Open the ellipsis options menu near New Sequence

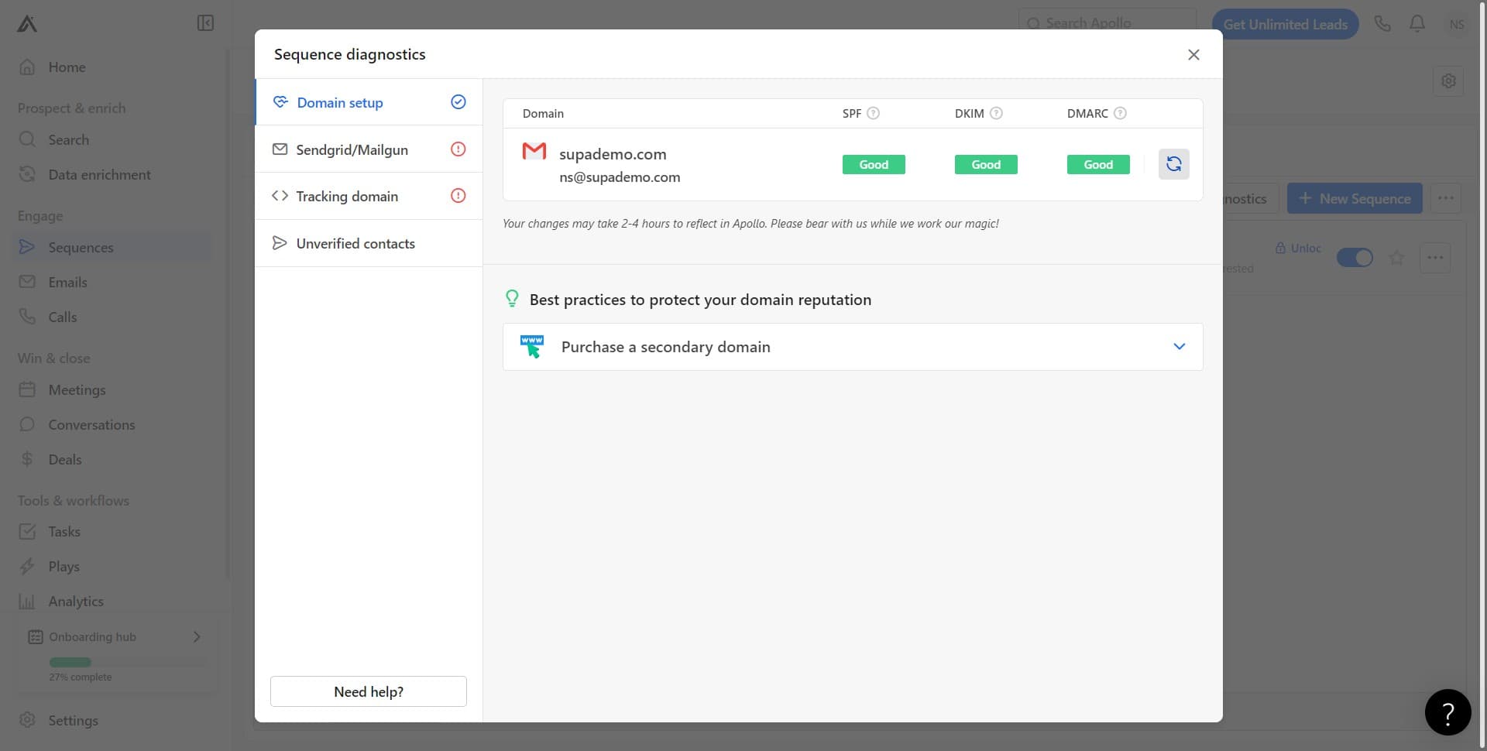click(1445, 198)
